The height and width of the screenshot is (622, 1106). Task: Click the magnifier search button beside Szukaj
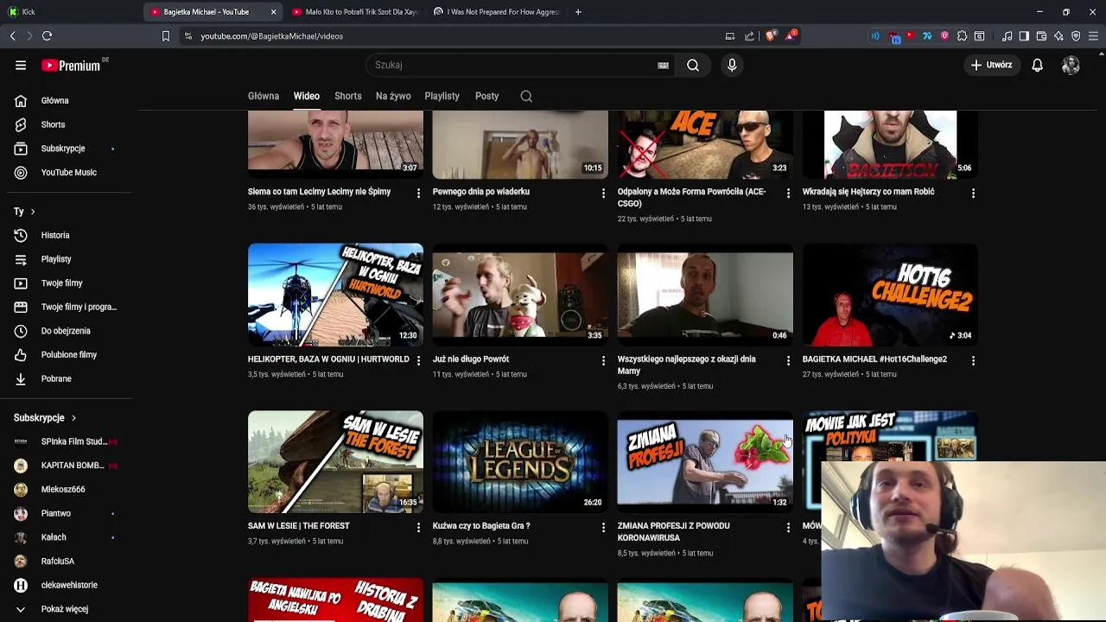pos(693,65)
